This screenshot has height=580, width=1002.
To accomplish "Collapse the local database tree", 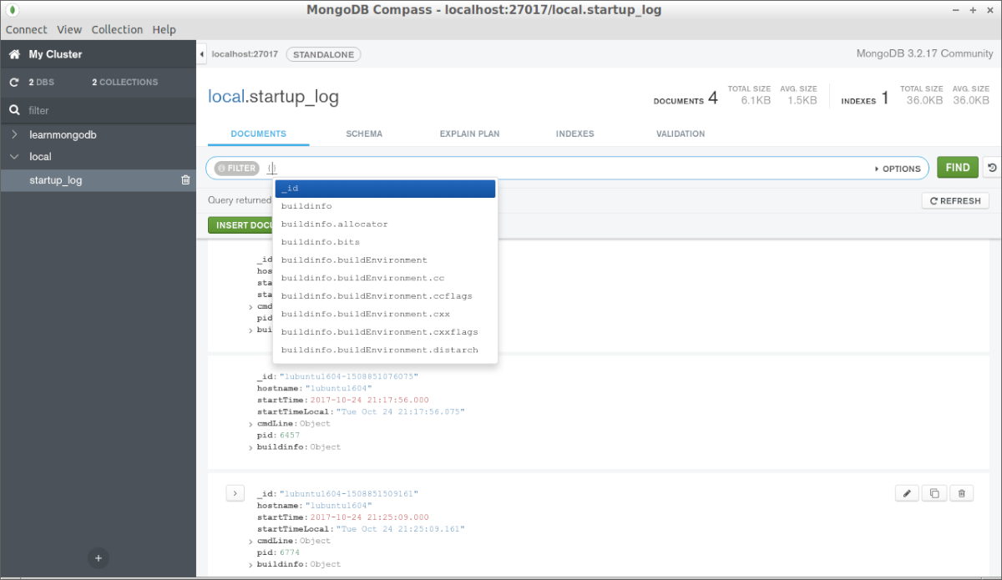I will [x=14, y=157].
